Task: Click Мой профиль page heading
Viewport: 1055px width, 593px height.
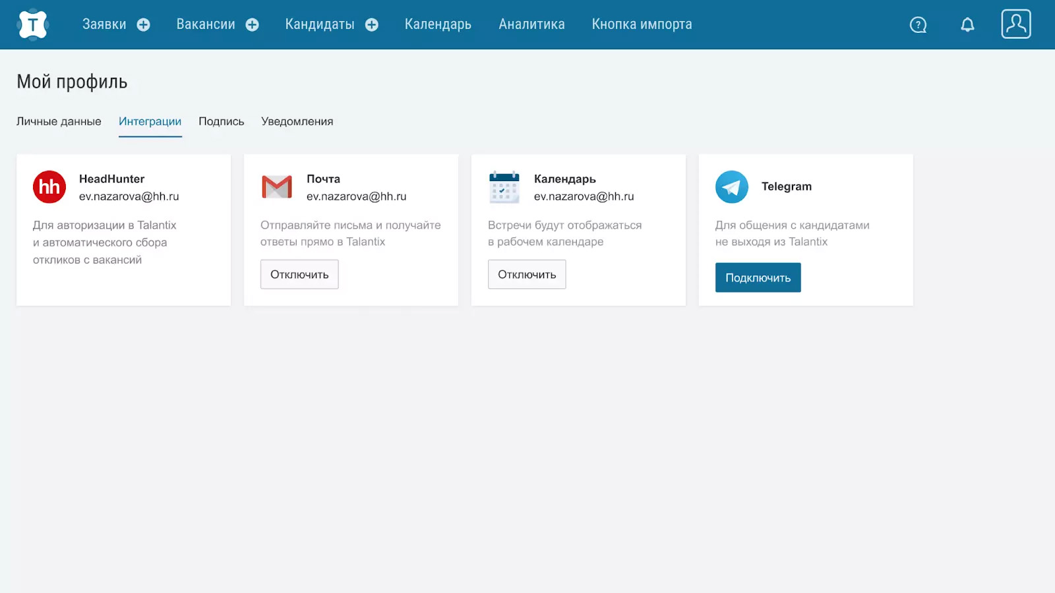Action: (72, 82)
